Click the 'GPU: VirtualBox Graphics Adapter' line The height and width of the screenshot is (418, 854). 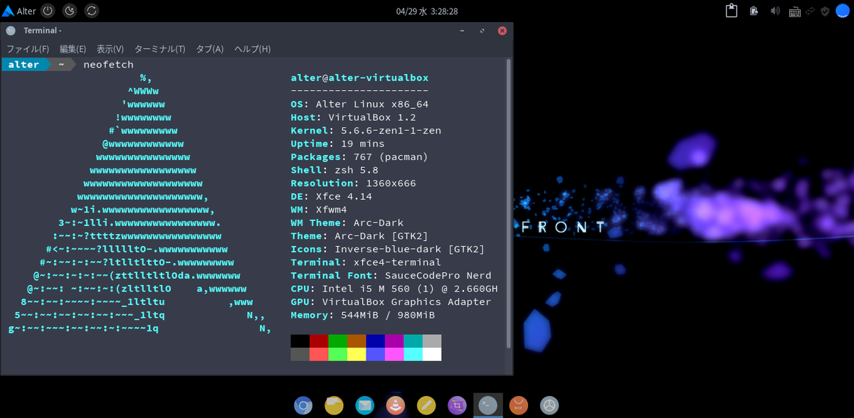coord(391,301)
